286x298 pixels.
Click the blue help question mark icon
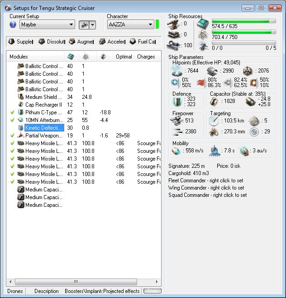pyautogui.click(x=13, y=24)
